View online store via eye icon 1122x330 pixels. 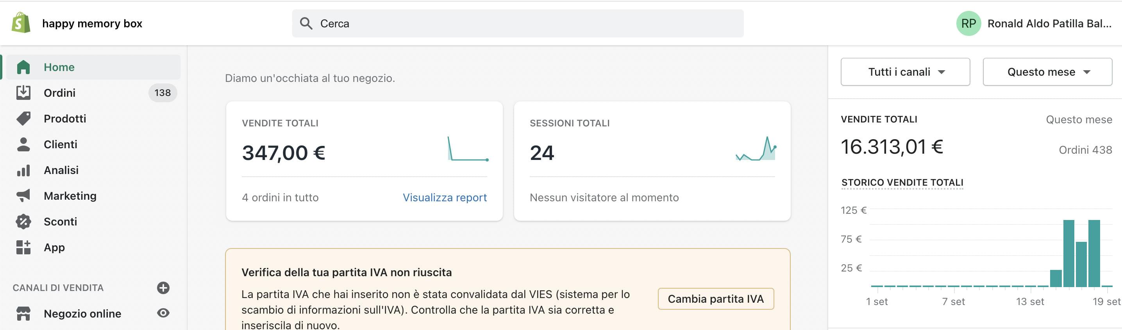click(x=163, y=313)
